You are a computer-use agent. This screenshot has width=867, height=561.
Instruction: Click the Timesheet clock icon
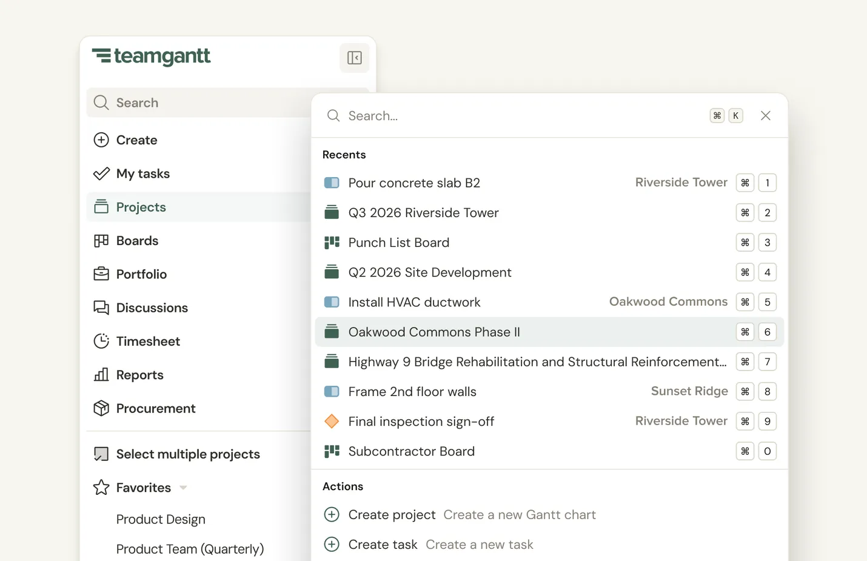[101, 341]
